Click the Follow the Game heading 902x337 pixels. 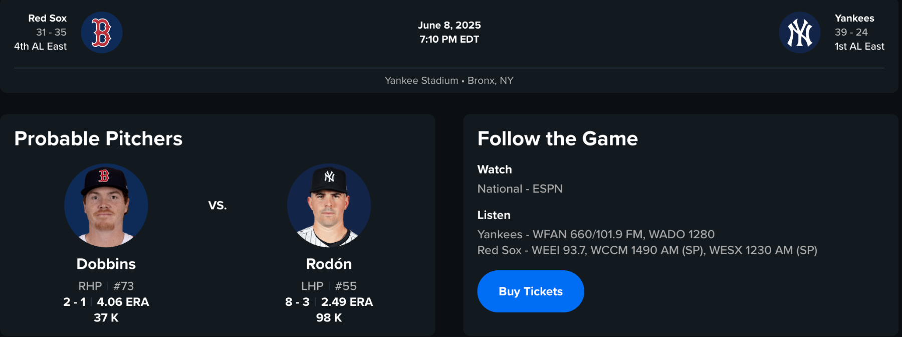tap(557, 138)
